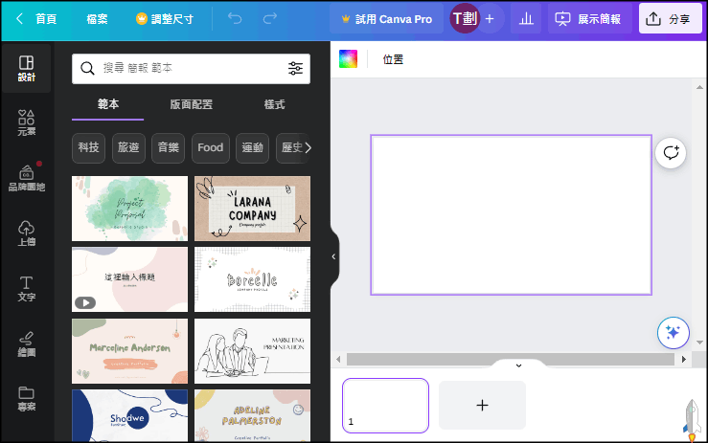Screen dimensions: 708x443
Task: Click the redo arrow icon
Action: tap(270, 18)
